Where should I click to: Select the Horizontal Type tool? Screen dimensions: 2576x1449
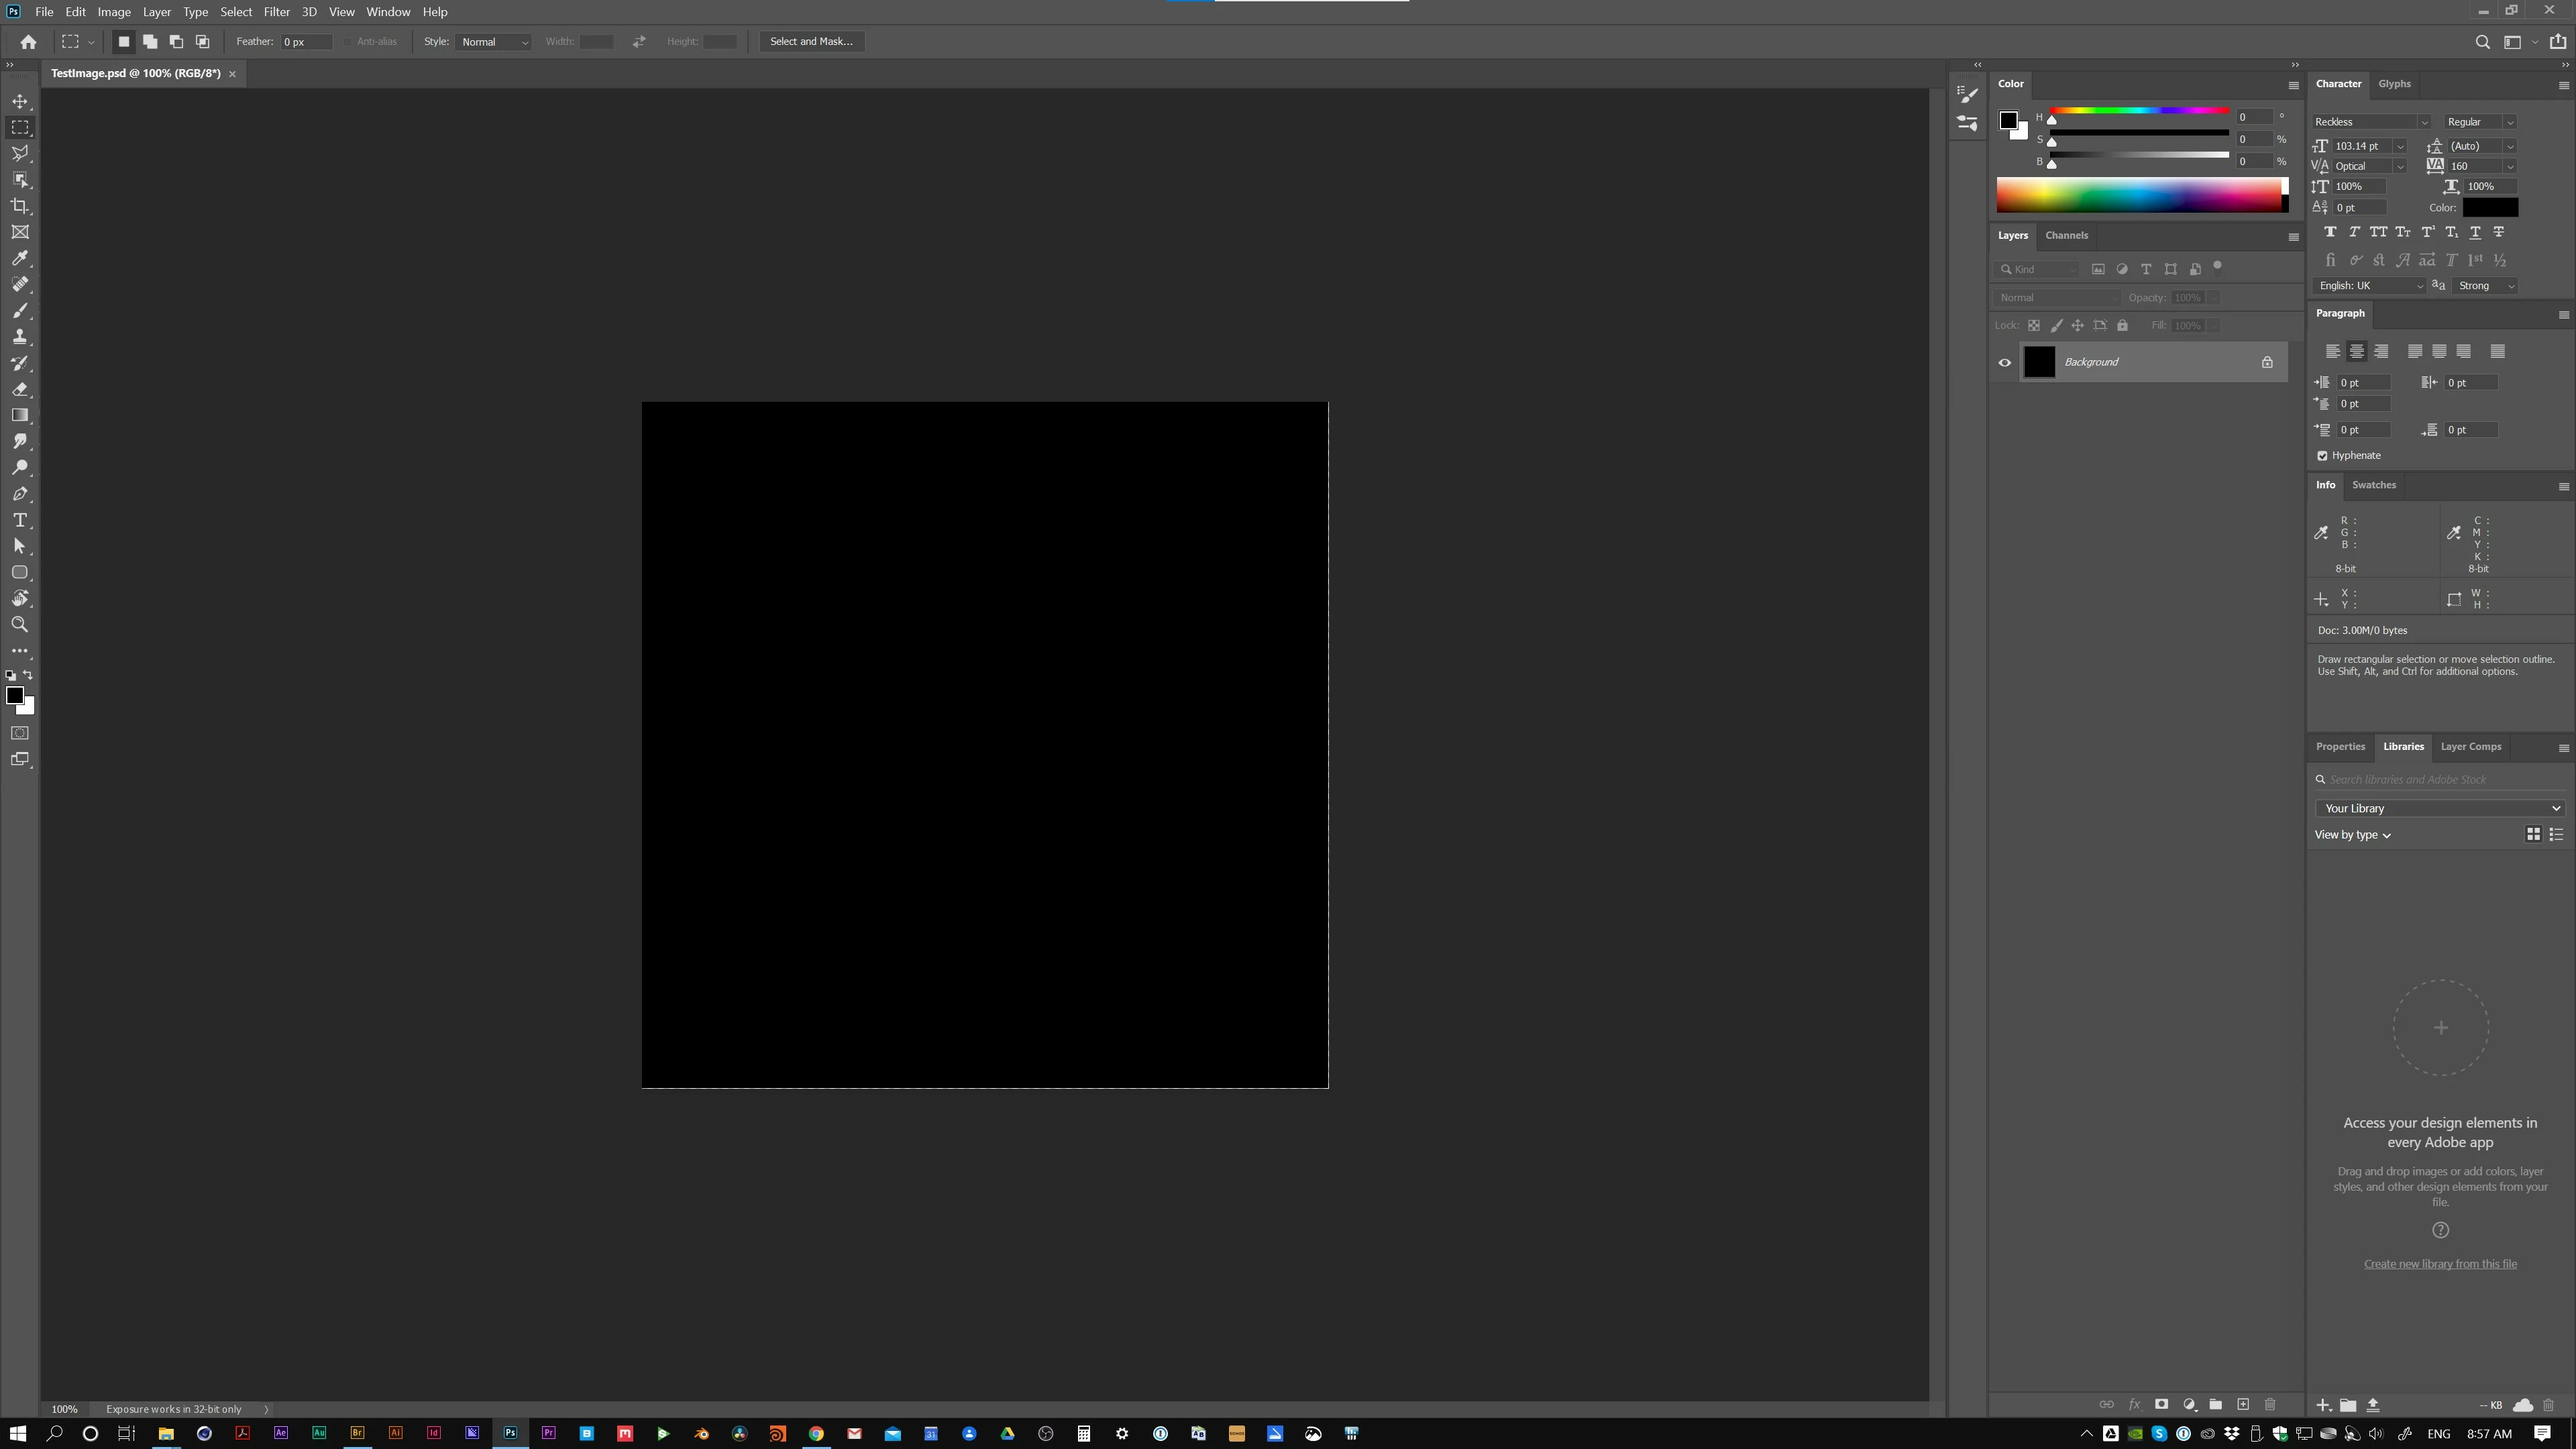pos(20,520)
